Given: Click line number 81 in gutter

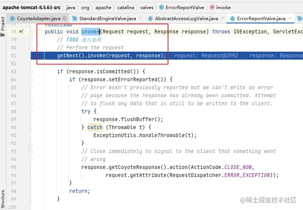Looking at the screenshot, I should point(14,56).
